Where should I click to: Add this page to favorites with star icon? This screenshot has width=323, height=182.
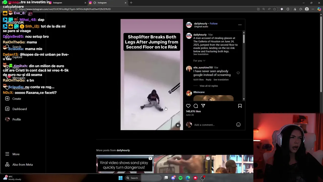tap(275, 9)
